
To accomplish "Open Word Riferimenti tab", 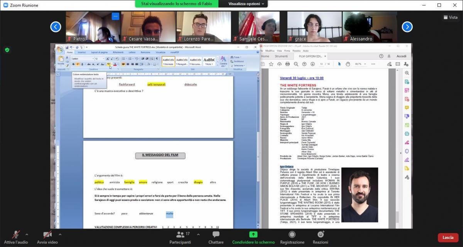I will [118, 52].
